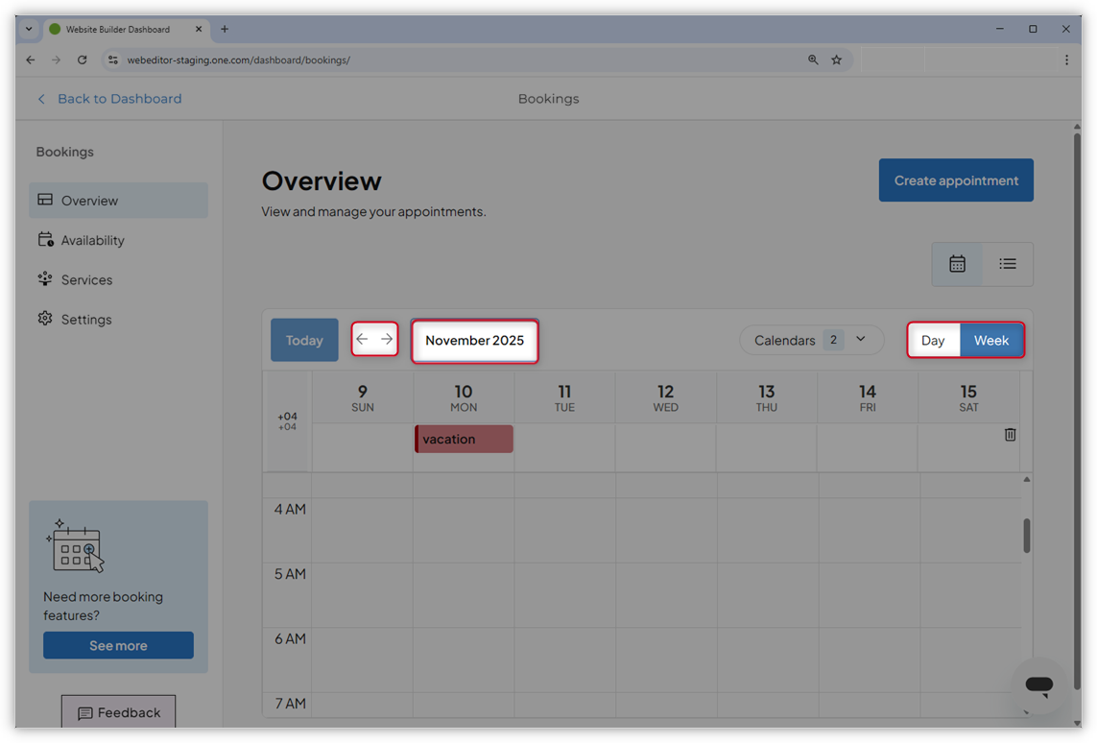
Task: Select the red vacation event block
Action: coord(464,439)
